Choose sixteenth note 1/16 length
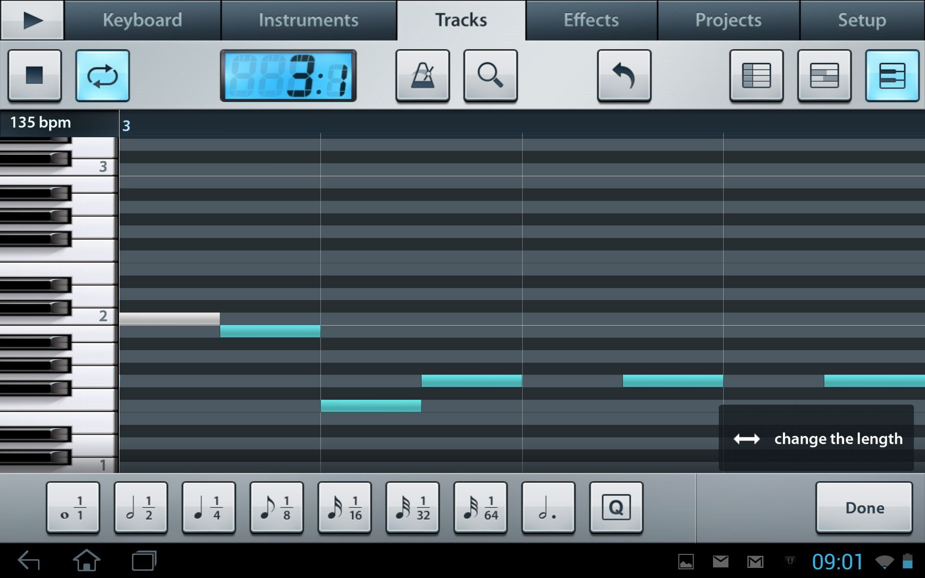Viewport: 925px width, 578px height. point(344,508)
